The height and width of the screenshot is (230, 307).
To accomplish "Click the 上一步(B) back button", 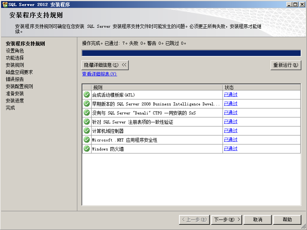I will 194,219.
